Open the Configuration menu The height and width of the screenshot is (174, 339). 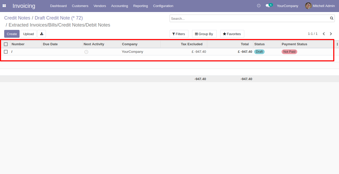point(163,6)
